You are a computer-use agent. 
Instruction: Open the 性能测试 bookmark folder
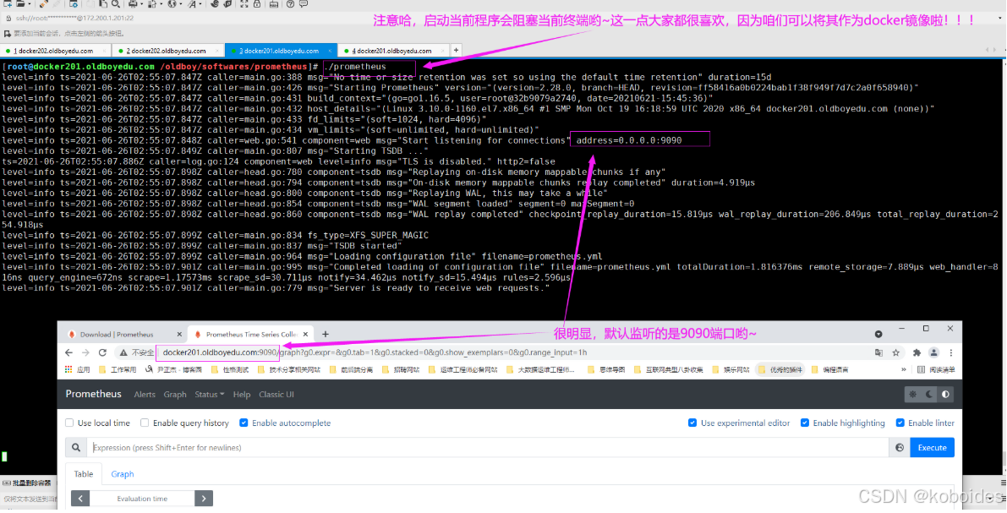tap(230, 370)
